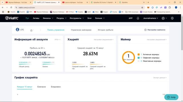Open the notifications bell

138,18
